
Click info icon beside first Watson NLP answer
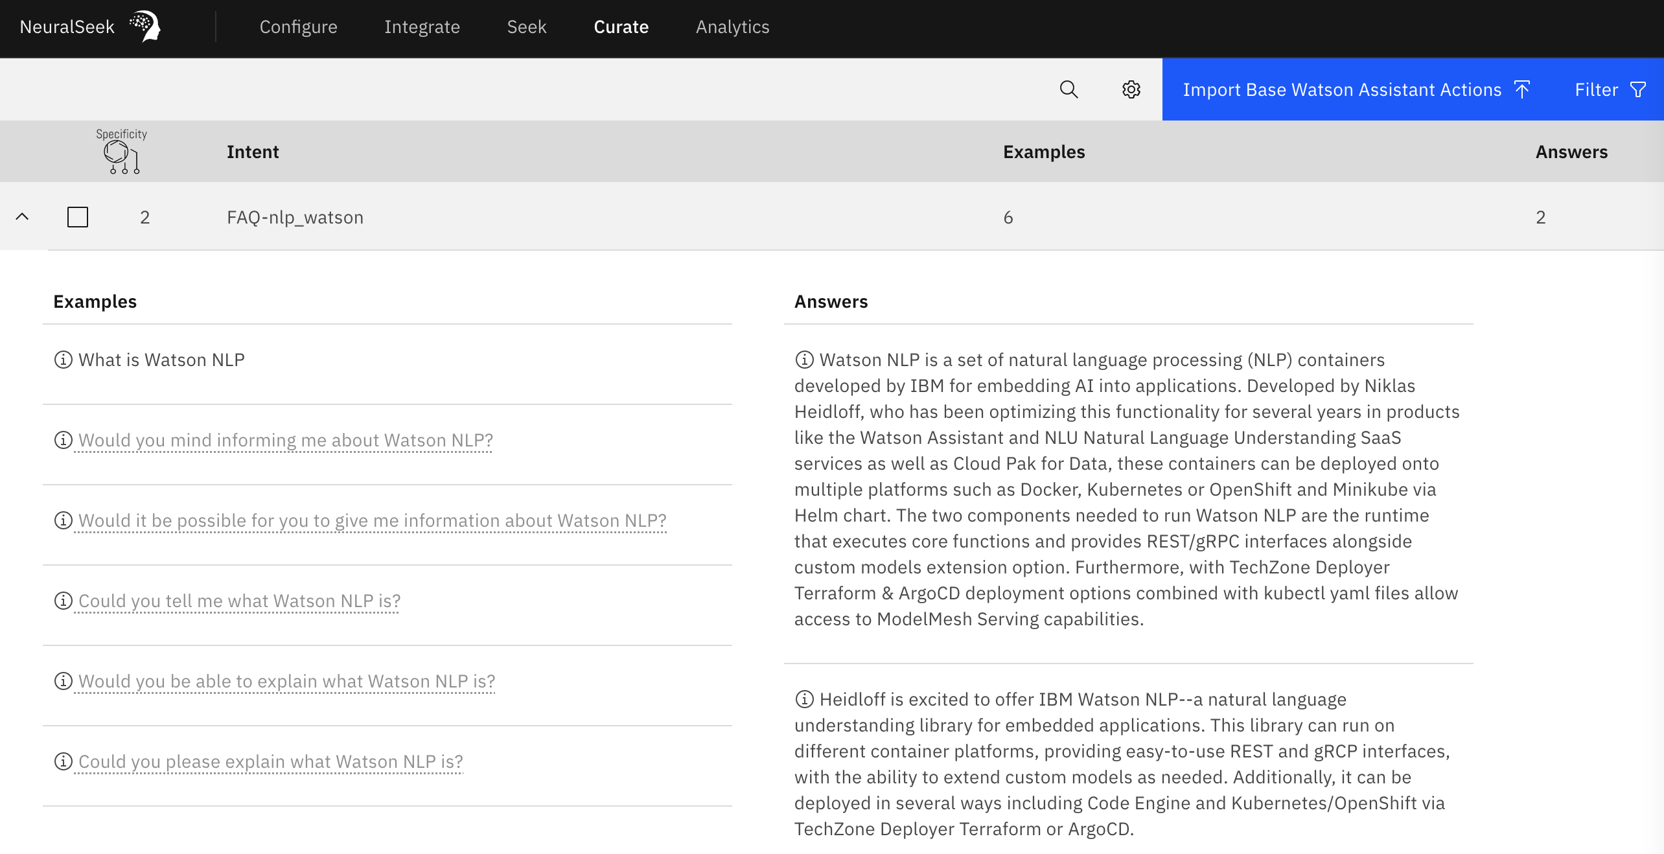(804, 360)
